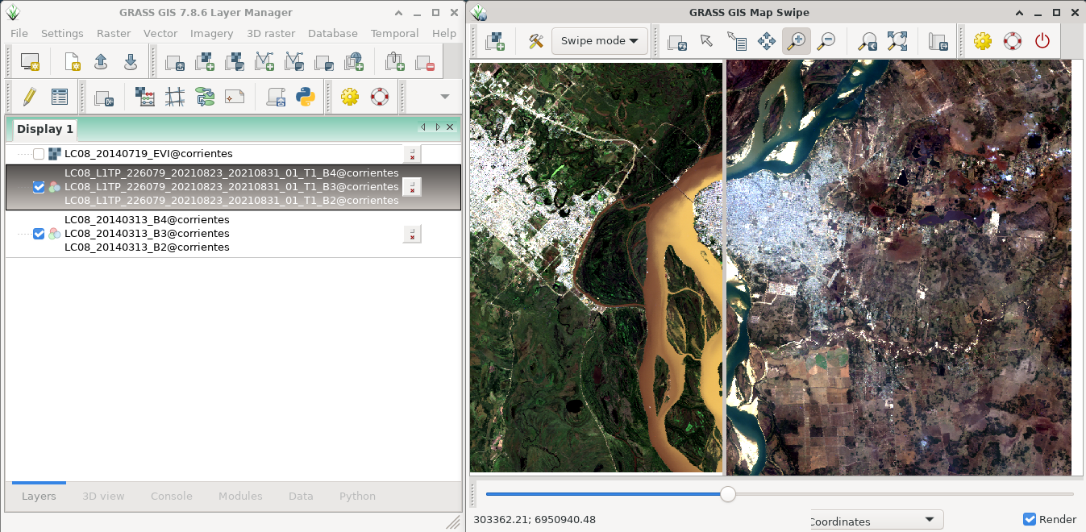The width and height of the screenshot is (1086, 532).
Task: Open the raster map calculator tool
Action: [x=145, y=98]
